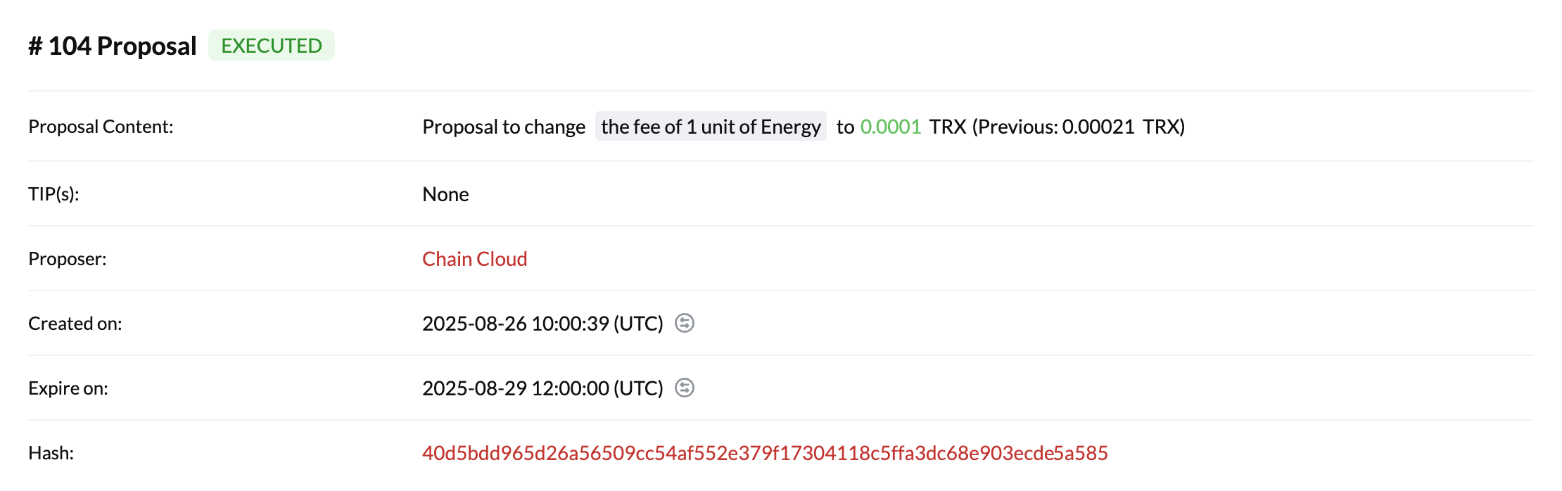1562x491 pixels.
Task: Select the swap-arrows icon after 2025-08-29 12:00:00
Action: click(685, 388)
